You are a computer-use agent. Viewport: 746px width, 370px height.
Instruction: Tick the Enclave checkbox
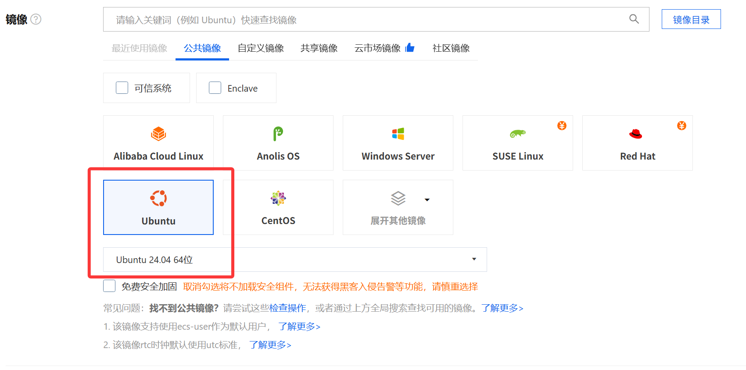(x=215, y=88)
